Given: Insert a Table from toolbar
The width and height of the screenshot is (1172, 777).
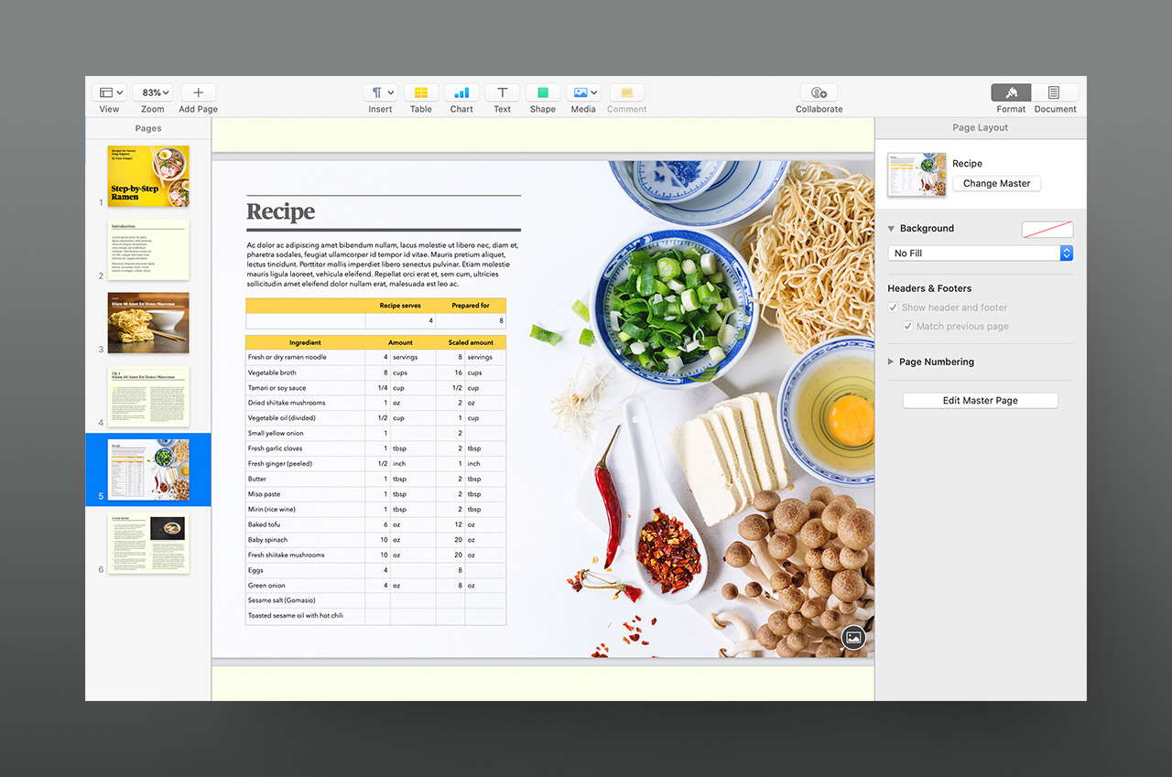Looking at the screenshot, I should coord(421,92).
